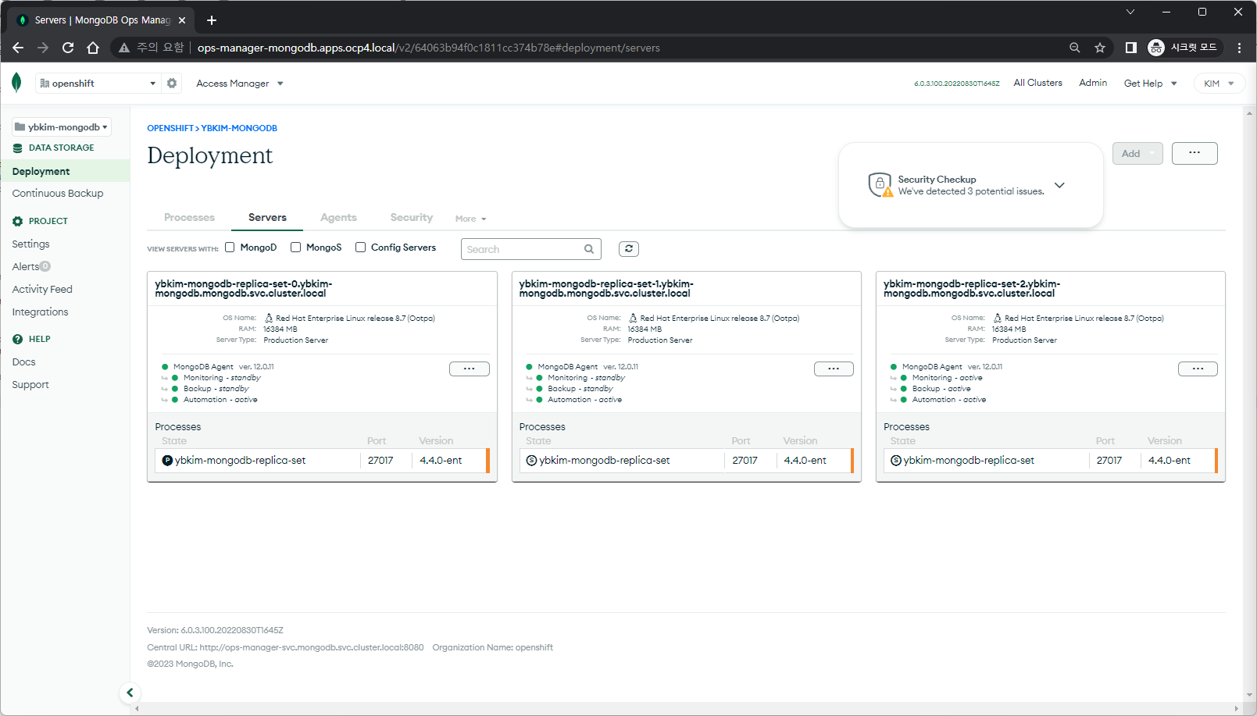
Task: Open the Add dropdown button
Action: pos(1137,154)
